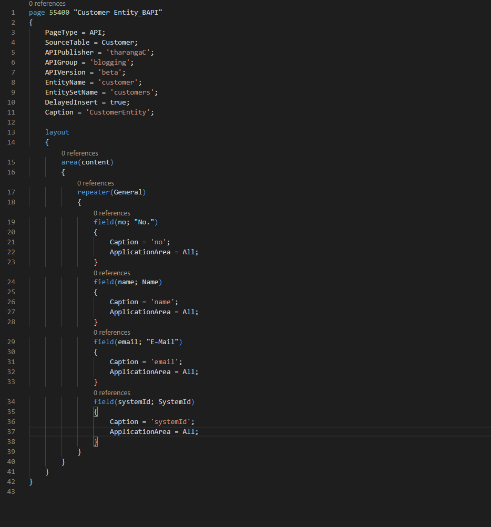
Task: Click the 'CustomerEntity' caption string
Action: tap(118, 112)
